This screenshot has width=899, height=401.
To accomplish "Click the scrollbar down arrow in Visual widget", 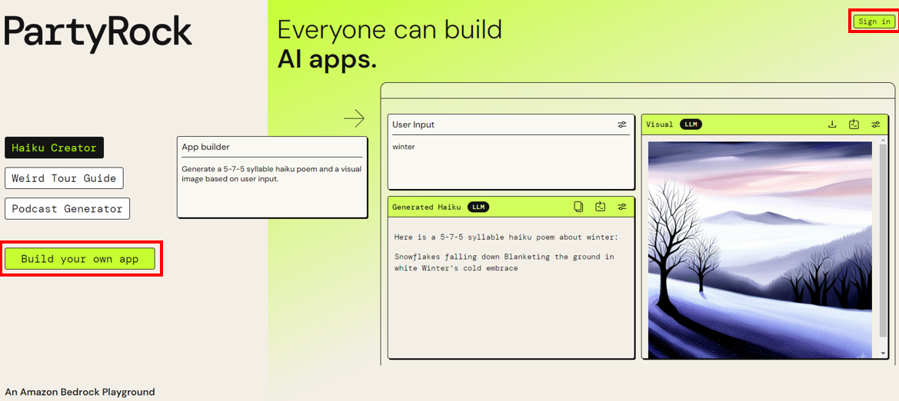I will 883,353.
